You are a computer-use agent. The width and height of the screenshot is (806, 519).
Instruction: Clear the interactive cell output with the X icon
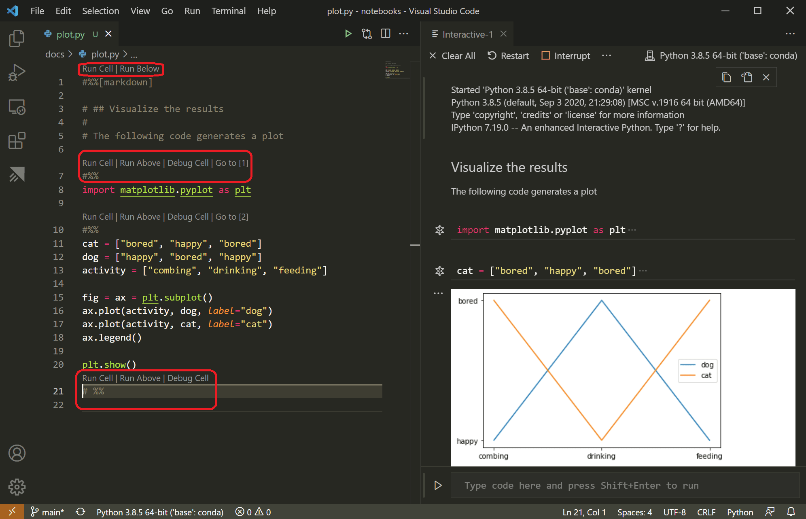pyautogui.click(x=766, y=77)
